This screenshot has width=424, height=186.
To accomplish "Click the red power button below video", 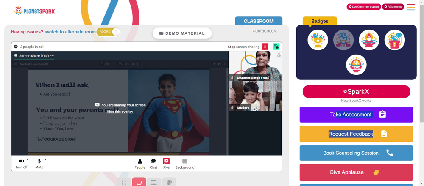I will point(139,182).
